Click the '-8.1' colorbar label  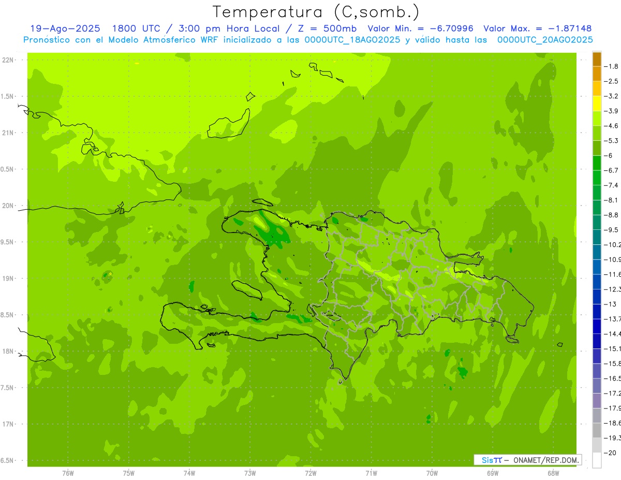(x=612, y=200)
